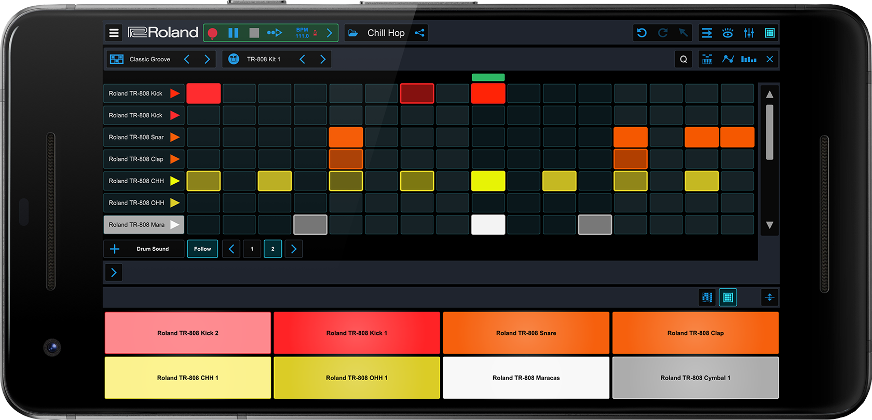
Task: Click the share icon next to Chill Hop
Action: [419, 33]
